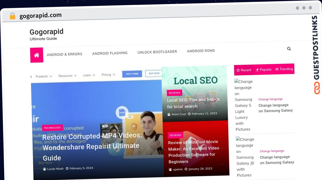Switch to the Popular tab
Image resolution: width=322 pixels, height=180 pixels.
(264, 69)
